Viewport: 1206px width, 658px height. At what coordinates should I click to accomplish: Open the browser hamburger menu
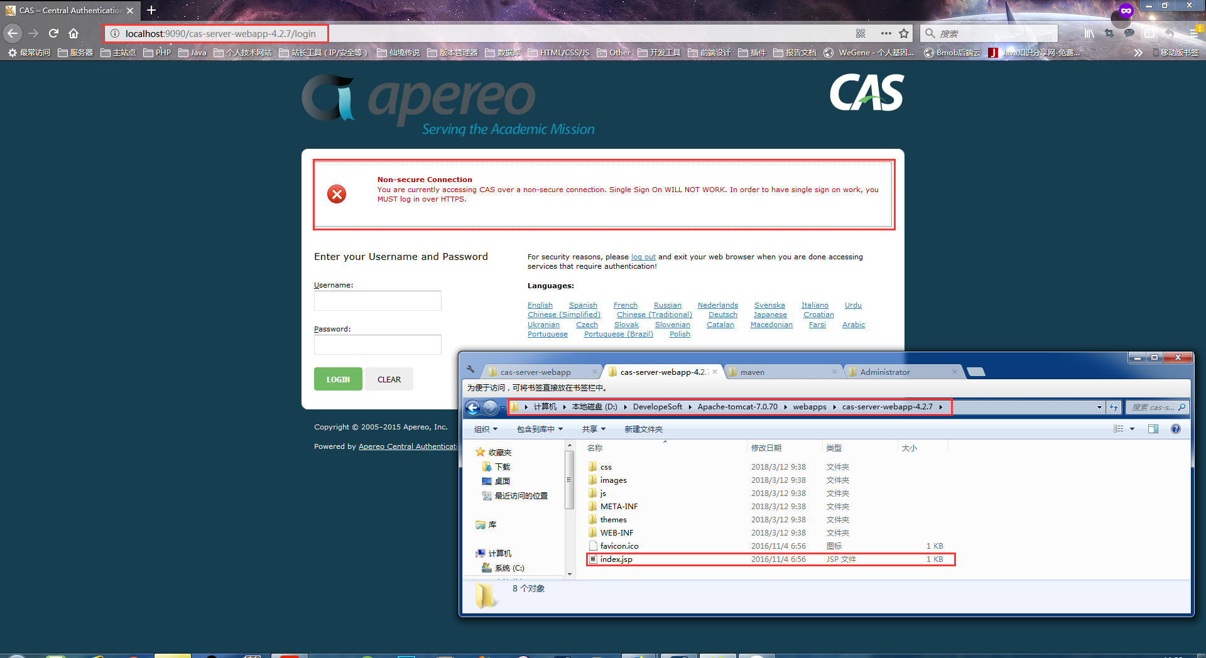pos(1195,33)
